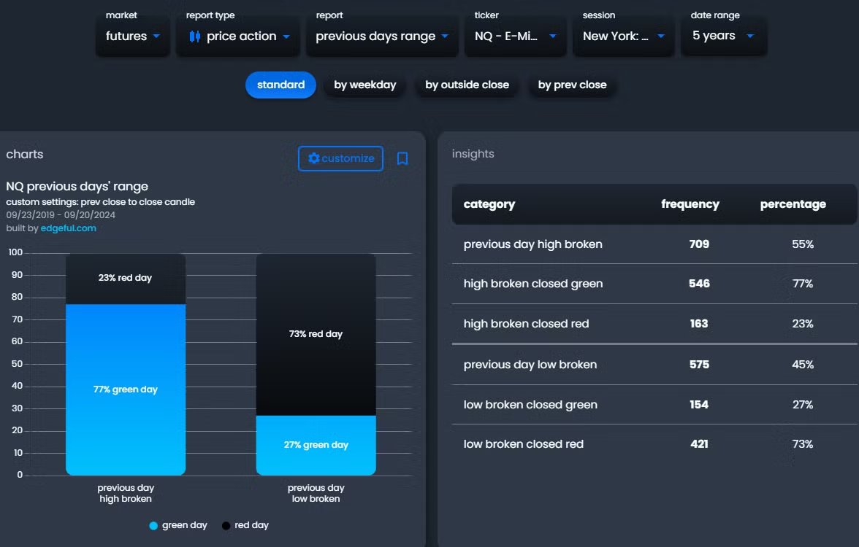The width and height of the screenshot is (859, 547).
Task: Select the 'previous day low broken' row
Action: 654,365
